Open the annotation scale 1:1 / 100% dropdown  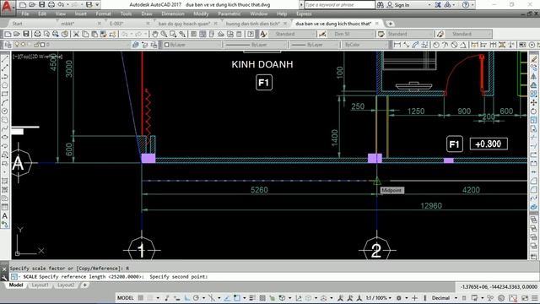pos(379,298)
